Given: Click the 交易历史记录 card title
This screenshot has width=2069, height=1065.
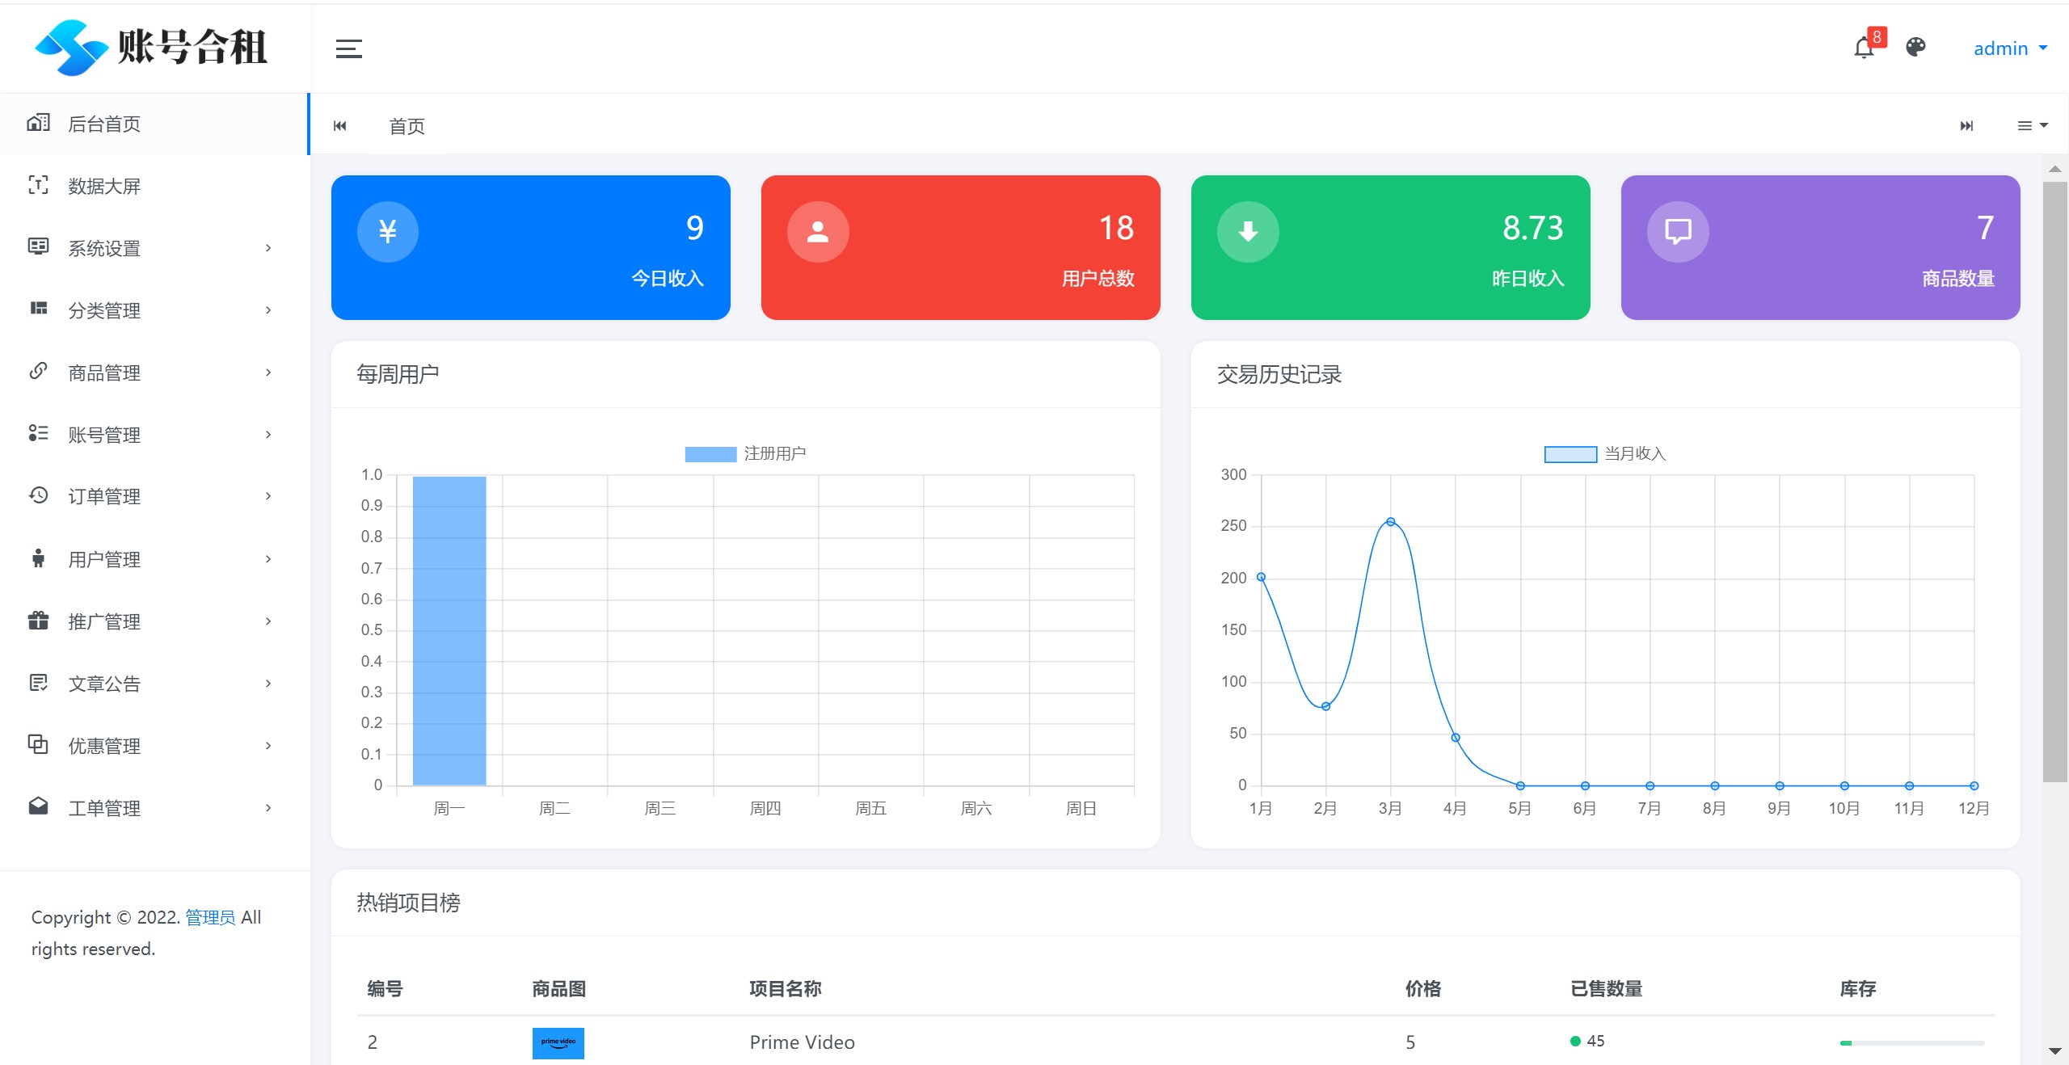Looking at the screenshot, I should [x=1279, y=374].
